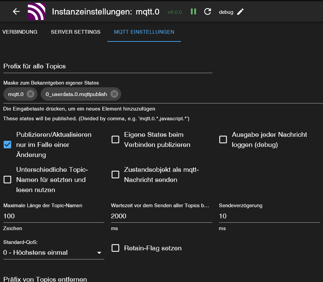Screen dimensions: 323x282
Task: Disable publish only on change checkbox
Action: pos(7,145)
